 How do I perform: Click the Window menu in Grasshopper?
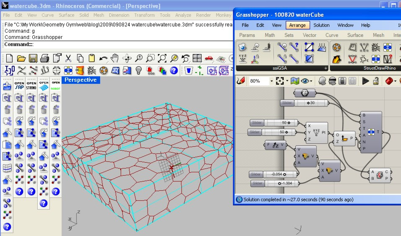coord(345,25)
